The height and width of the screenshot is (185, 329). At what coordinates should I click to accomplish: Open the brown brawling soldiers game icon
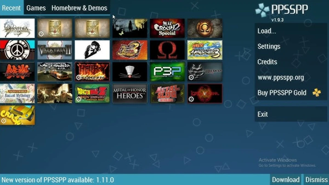click(x=55, y=93)
